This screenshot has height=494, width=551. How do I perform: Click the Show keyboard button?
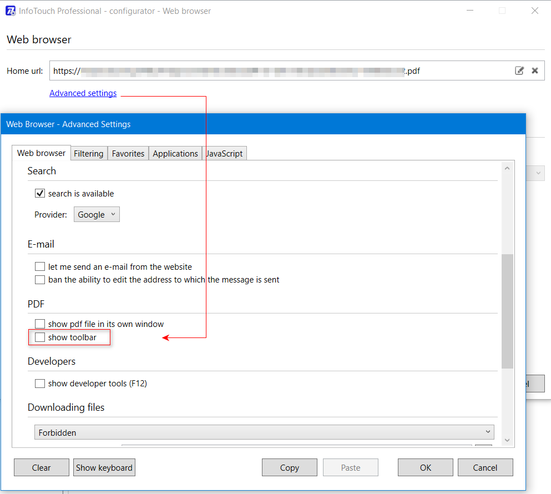pyautogui.click(x=104, y=467)
